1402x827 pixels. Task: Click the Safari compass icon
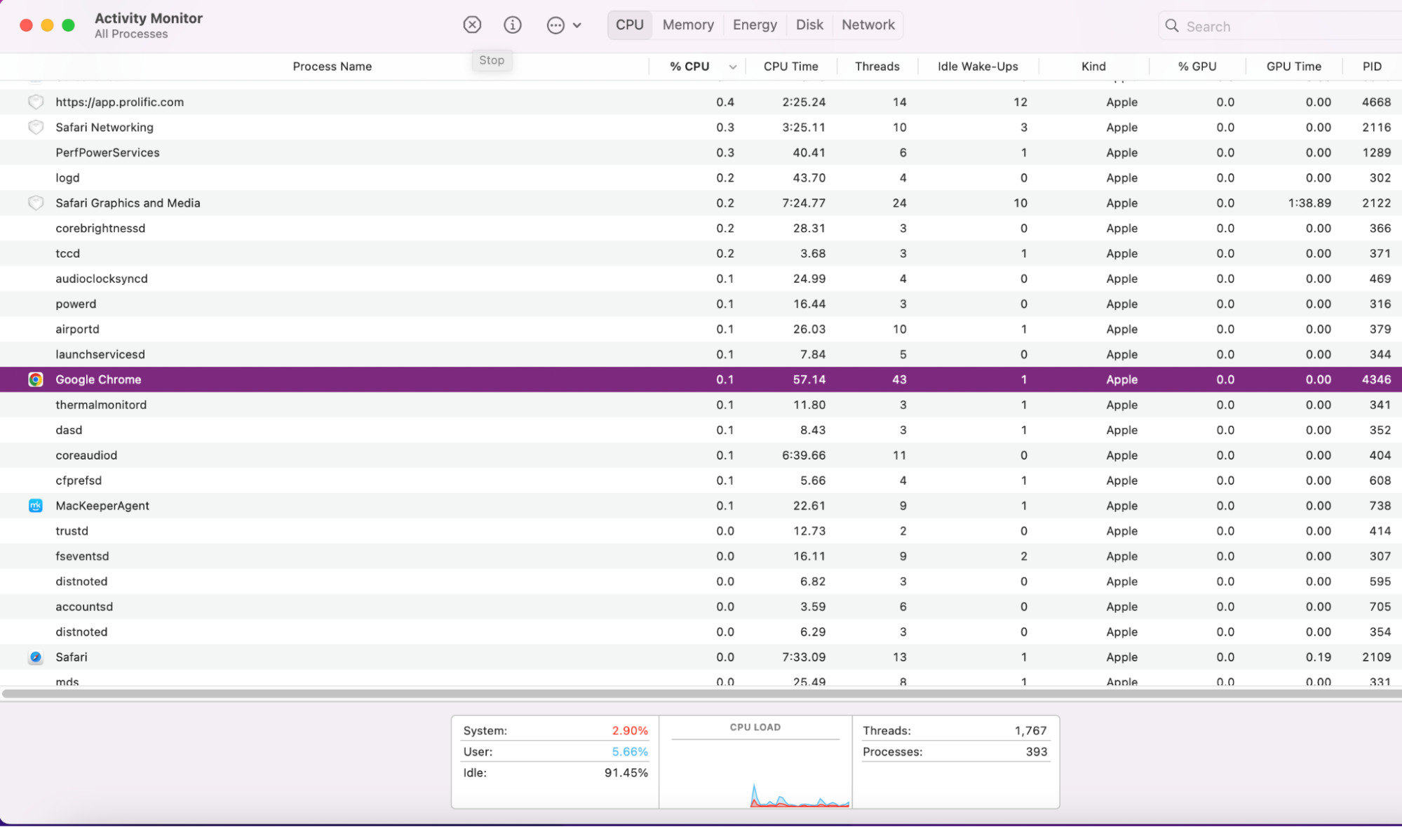36,657
